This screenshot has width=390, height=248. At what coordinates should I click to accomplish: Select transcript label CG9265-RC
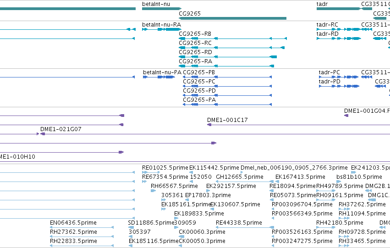pos(195,43)
